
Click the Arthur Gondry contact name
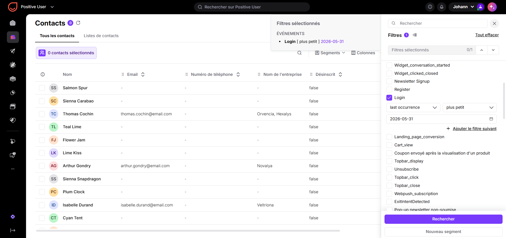pyautogui.click(x=77, y=166)
